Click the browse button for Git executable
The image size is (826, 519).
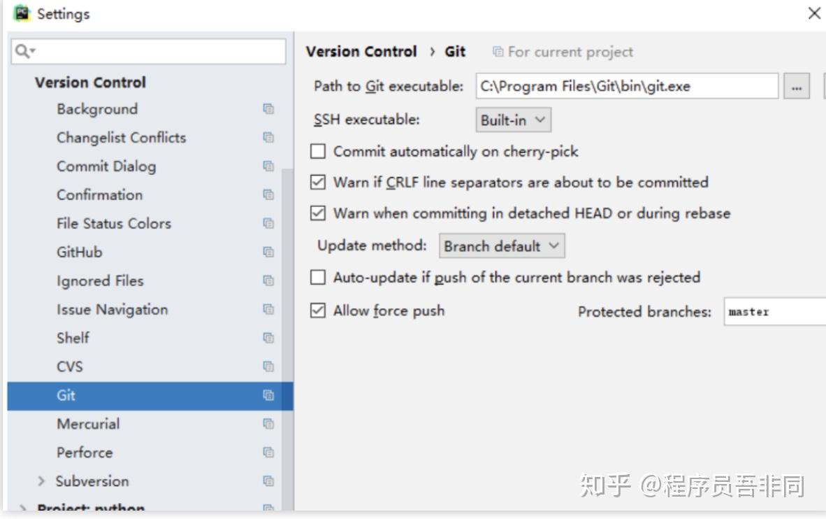[797, 87]
